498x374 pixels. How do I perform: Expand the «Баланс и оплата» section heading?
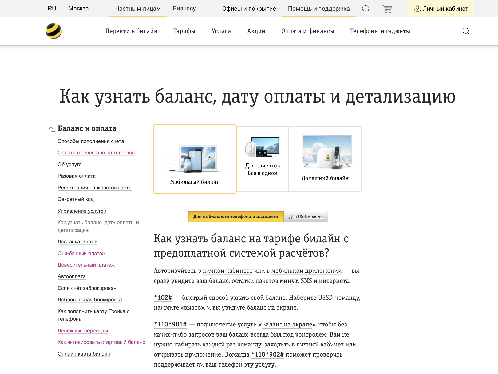point(87,128)
